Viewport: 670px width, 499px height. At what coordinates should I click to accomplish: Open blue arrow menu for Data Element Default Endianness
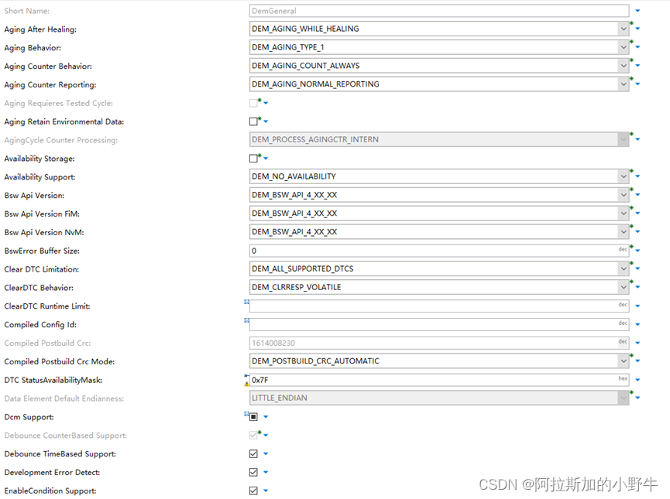click(637, 398)
